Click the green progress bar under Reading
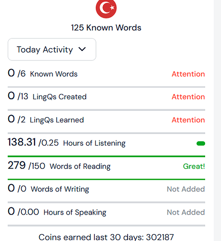This screenshot has height=241, width=221. coord(106,179)
